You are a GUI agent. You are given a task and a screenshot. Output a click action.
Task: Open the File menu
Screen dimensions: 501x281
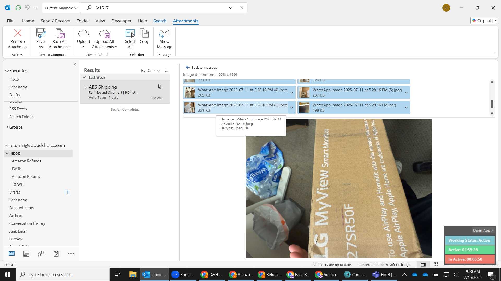click(x=10, y=21)
